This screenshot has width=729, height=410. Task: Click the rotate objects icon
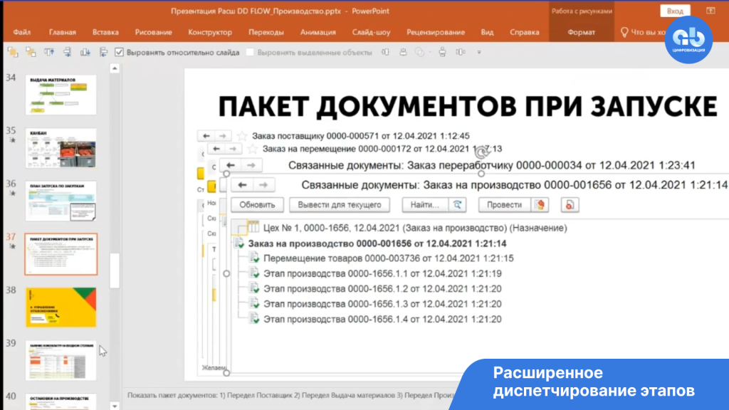point(419,52)
